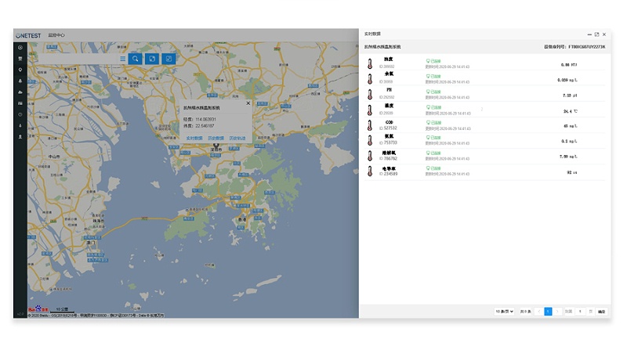
Task: Click the thermometer icon for the COD row
Action: pos(370,125)
